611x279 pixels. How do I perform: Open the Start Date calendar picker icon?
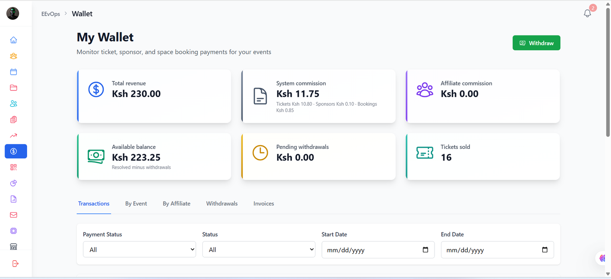[425, 250]
